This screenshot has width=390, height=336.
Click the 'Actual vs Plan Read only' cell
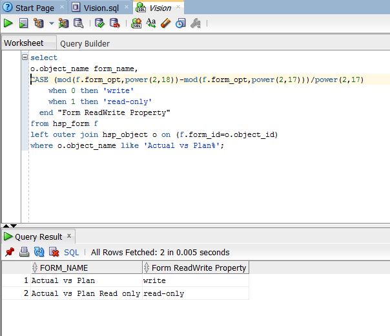(87, 293)
